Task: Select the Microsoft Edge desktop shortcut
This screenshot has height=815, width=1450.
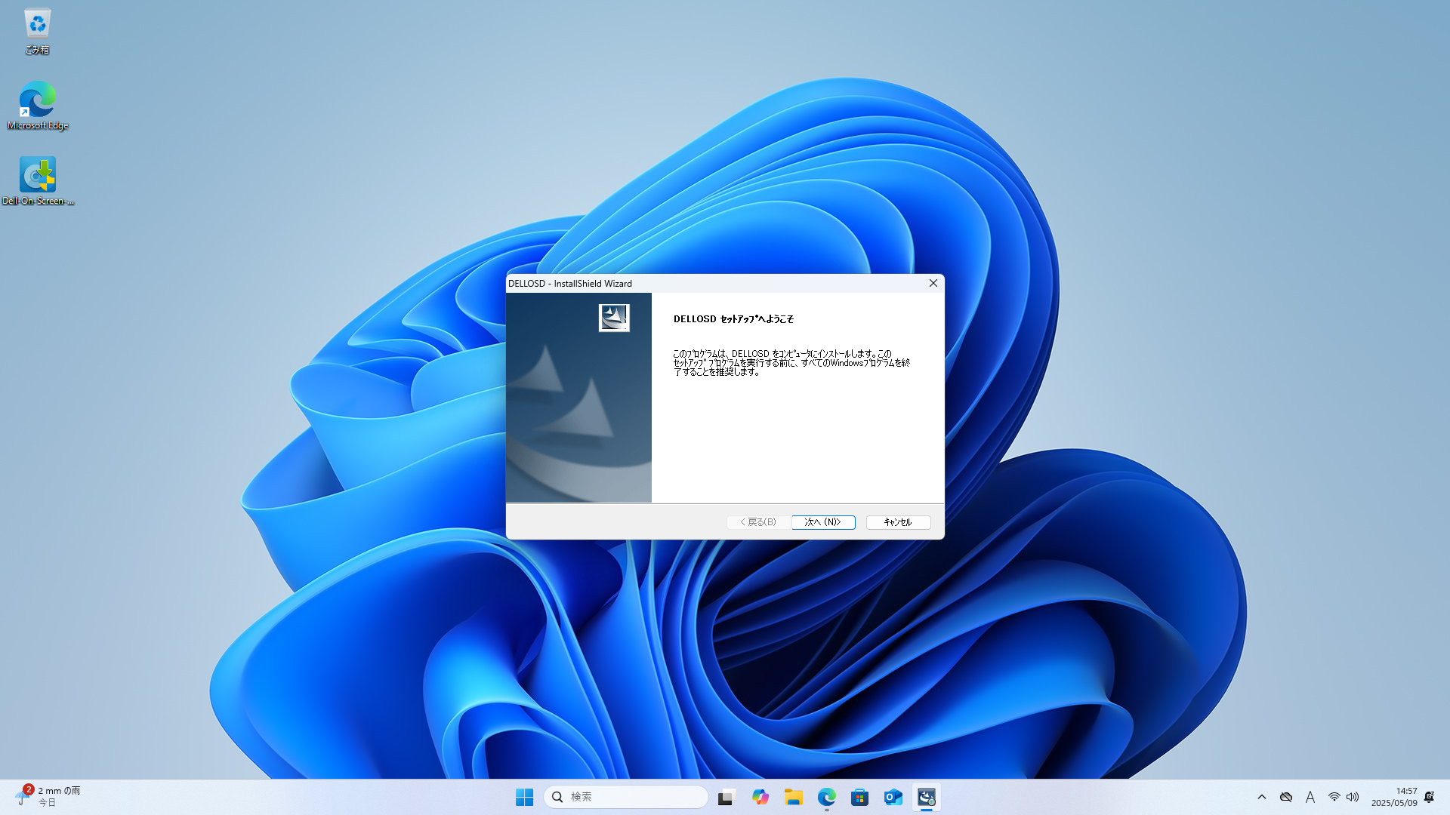Action: pos(37,106)
